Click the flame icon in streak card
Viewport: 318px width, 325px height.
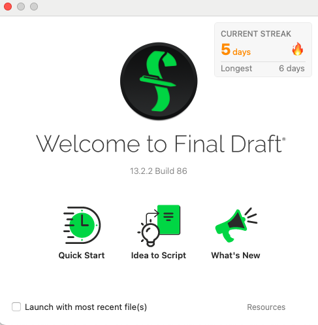[x=298, y=49]
